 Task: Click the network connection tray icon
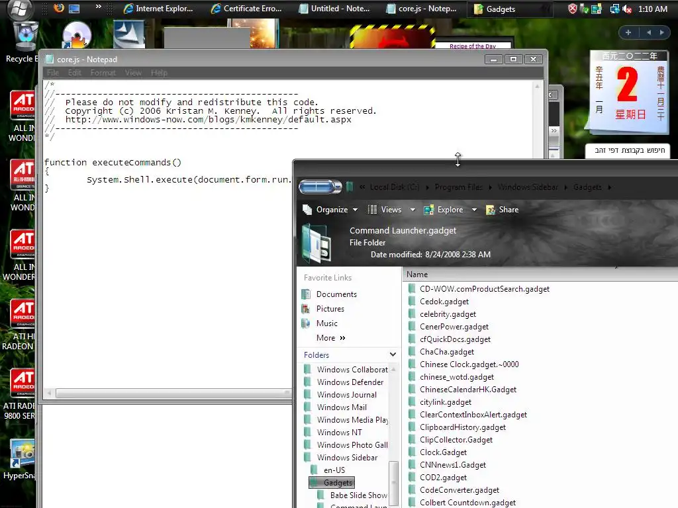(614, 9)
